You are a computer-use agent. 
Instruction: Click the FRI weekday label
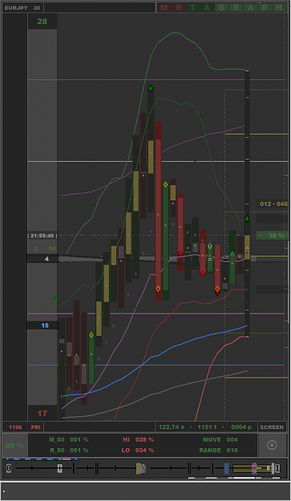pyautogui.click(x=36, y=427)
